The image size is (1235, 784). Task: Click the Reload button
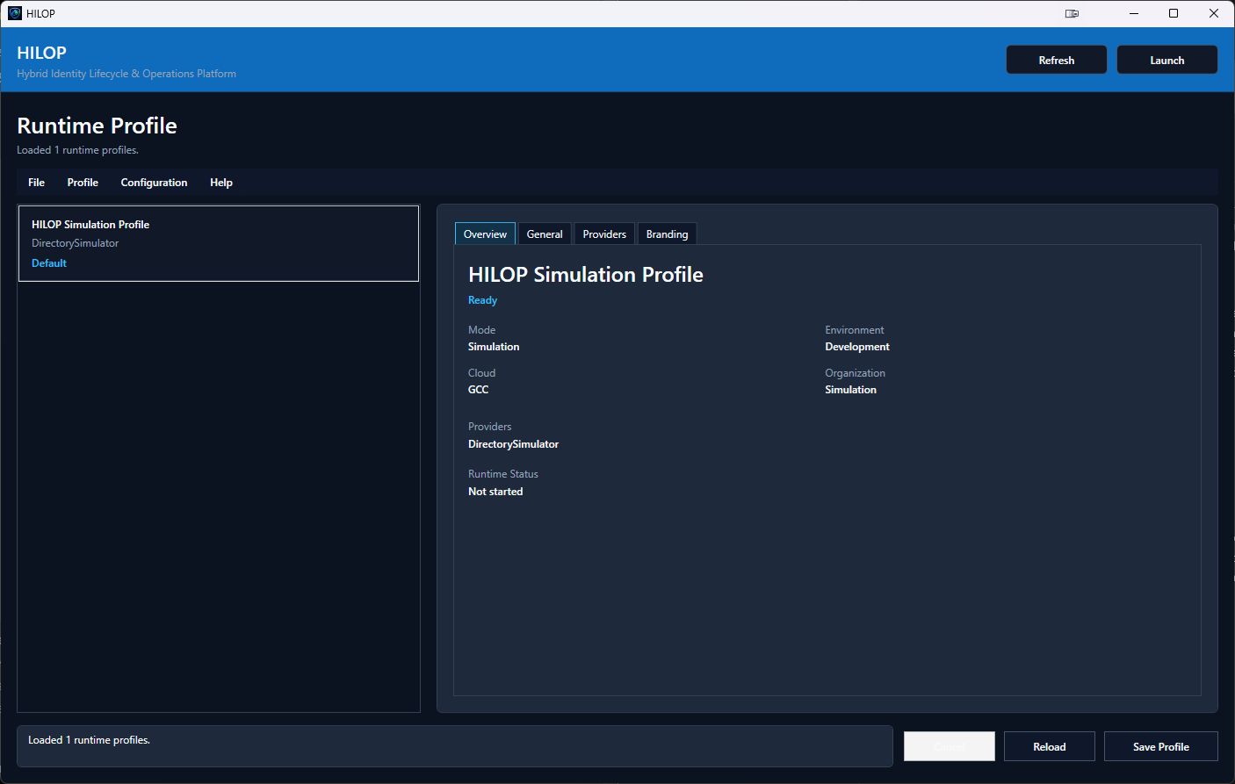point(1050,746)
